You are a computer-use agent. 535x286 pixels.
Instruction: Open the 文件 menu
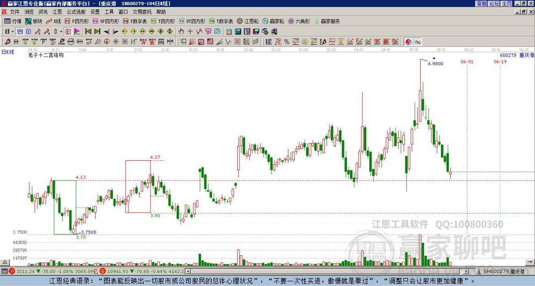coord(15,12)
